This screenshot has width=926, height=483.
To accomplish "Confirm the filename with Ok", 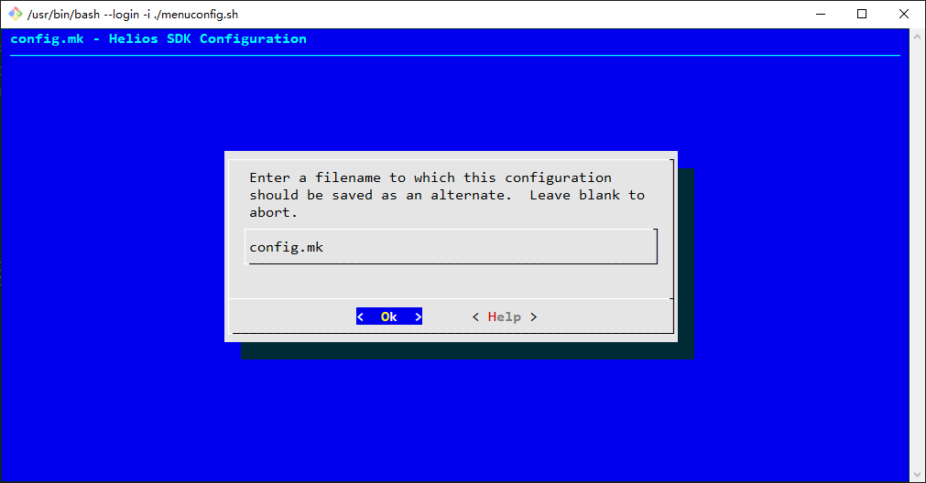I will [389, 317].
